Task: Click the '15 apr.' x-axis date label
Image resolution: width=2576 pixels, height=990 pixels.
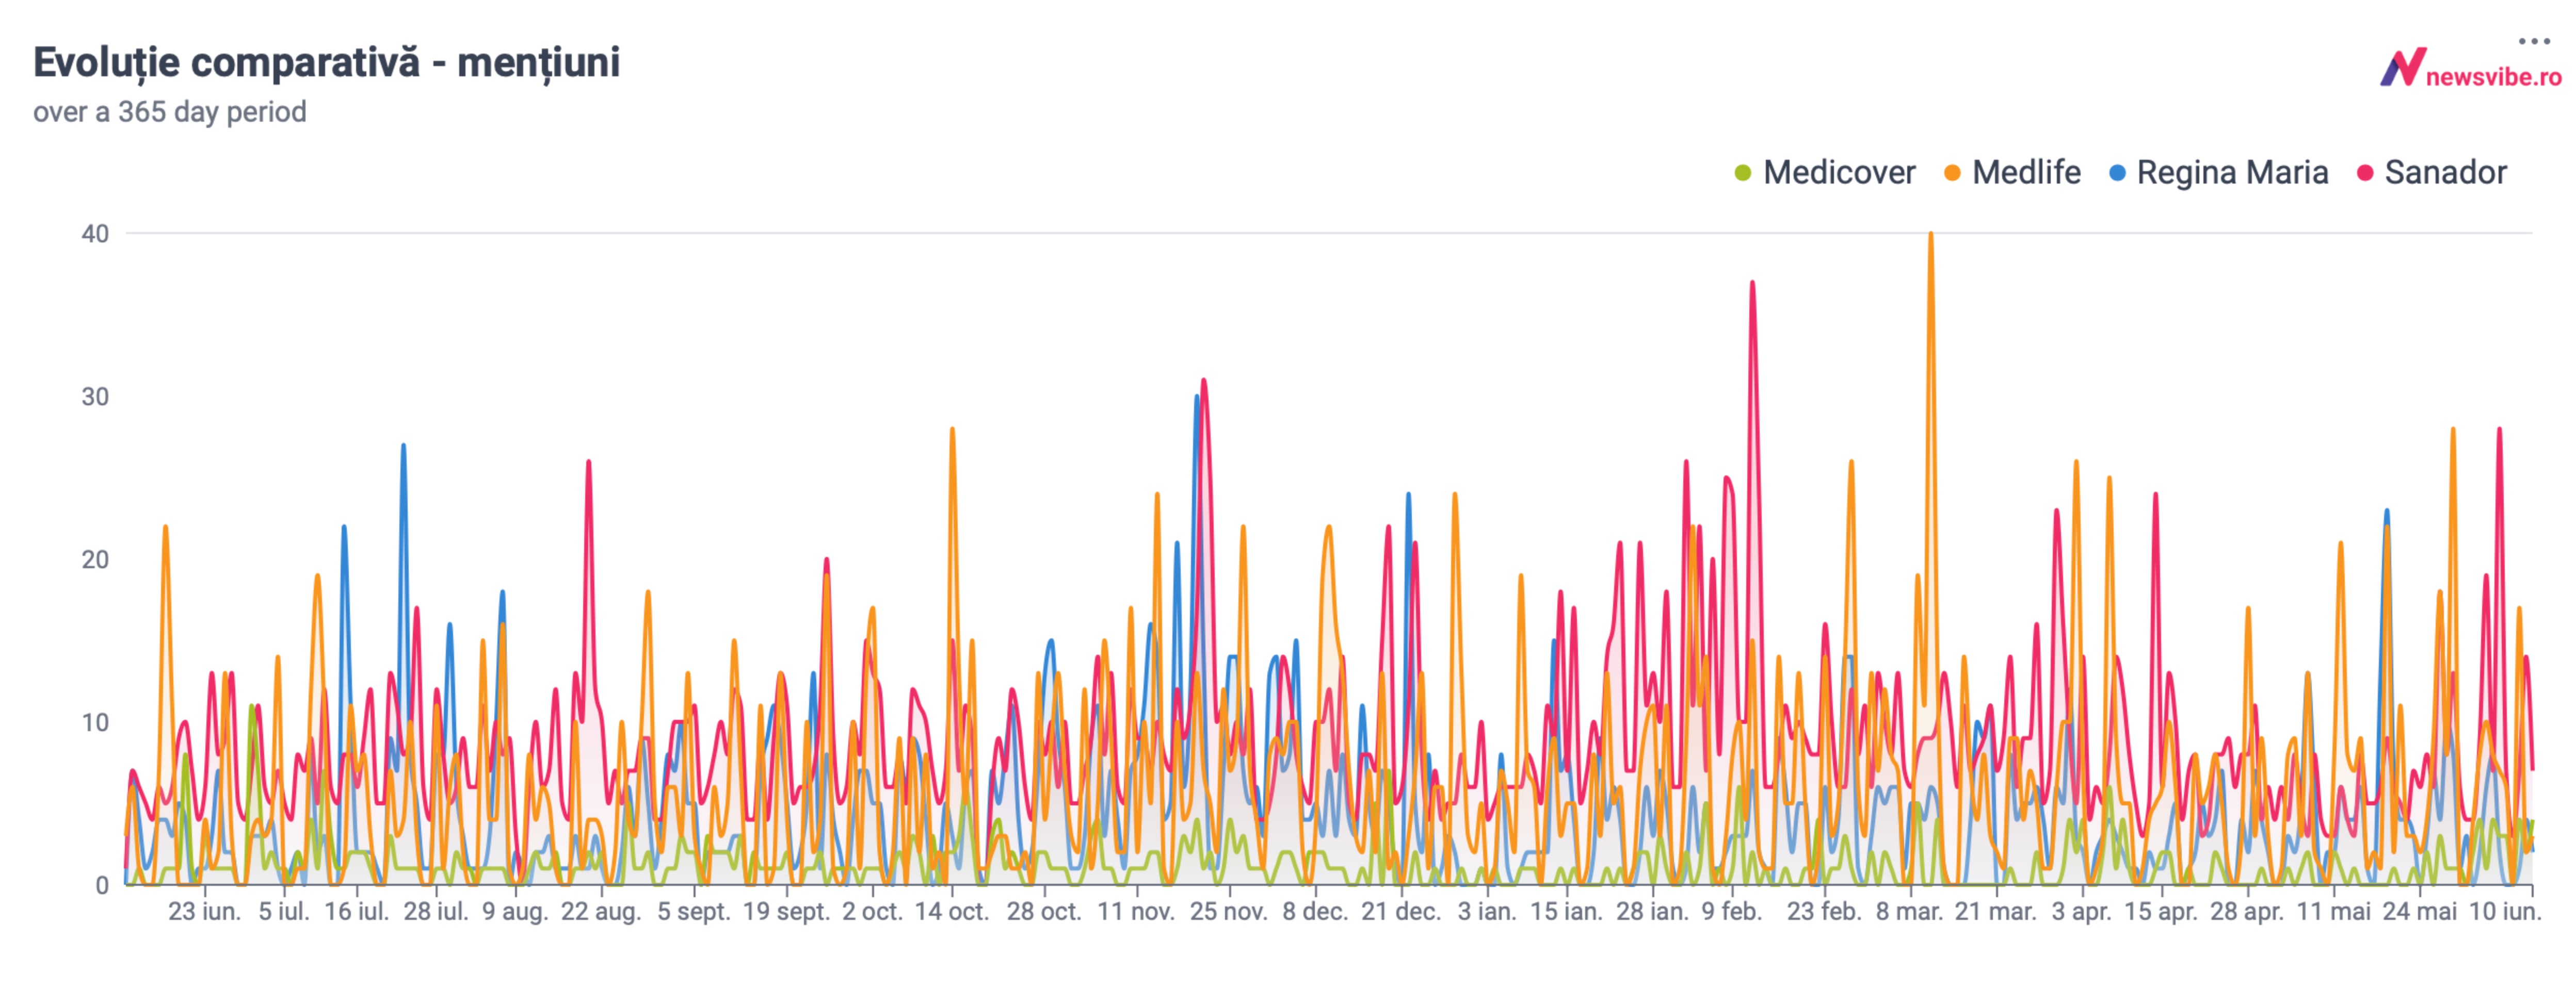Action: 2161,912
